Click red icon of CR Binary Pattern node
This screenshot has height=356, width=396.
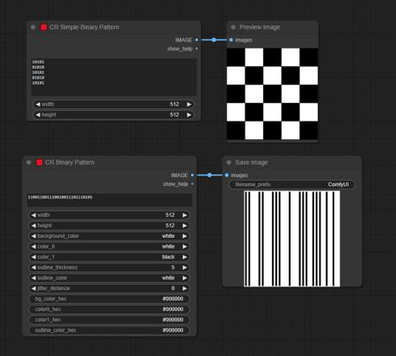[x=40, y=162]
